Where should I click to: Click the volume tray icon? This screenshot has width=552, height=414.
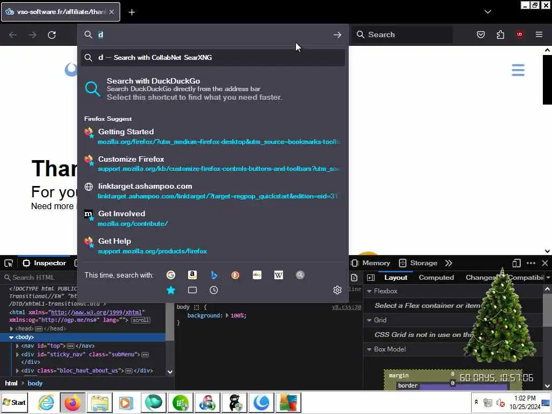tap(500, 402)
